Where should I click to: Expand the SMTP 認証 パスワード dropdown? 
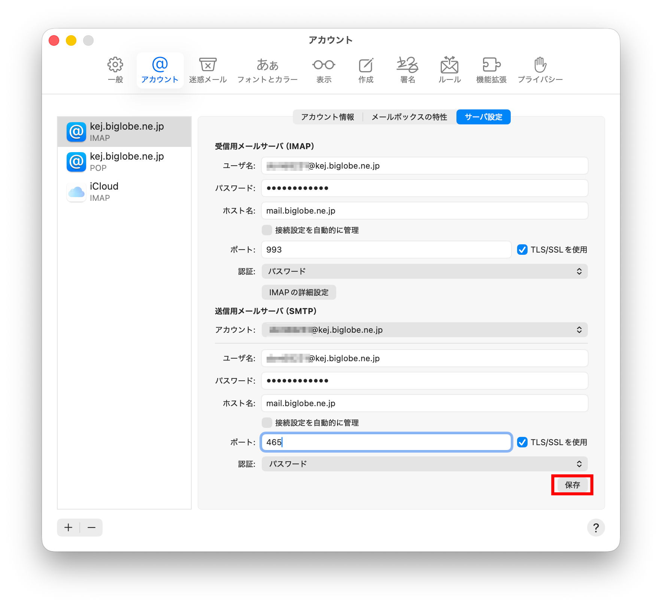[425, 464]
